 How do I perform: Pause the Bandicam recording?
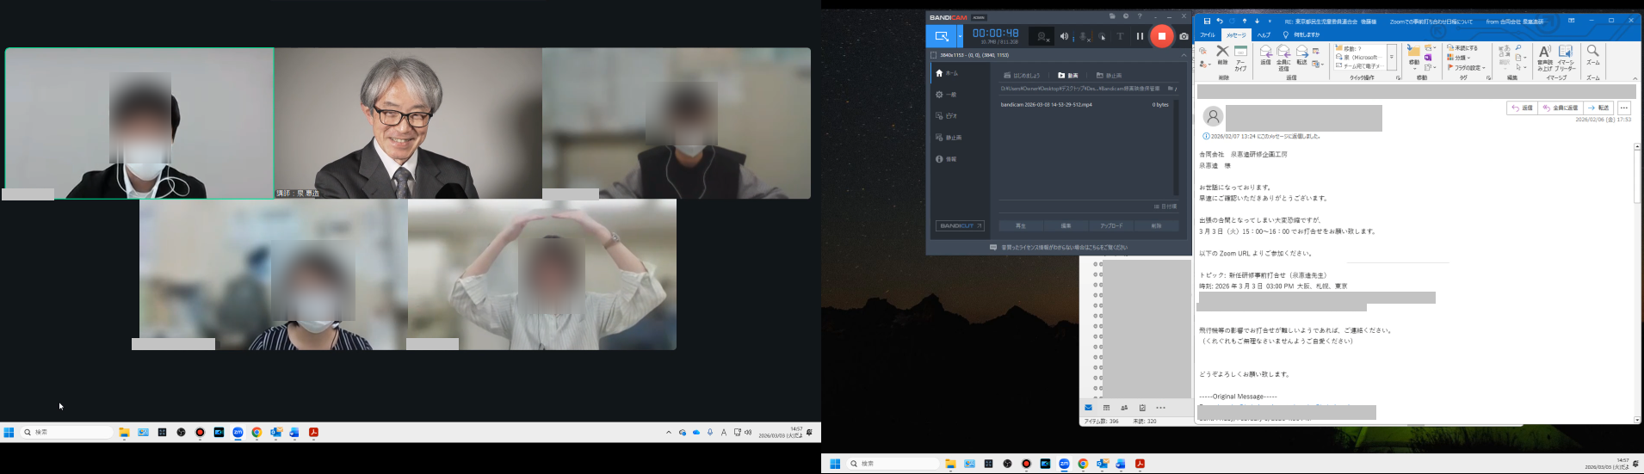(x=1140, y=36)
